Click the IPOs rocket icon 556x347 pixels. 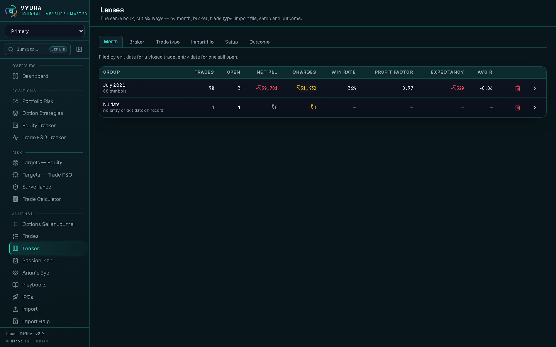point(15,297)
